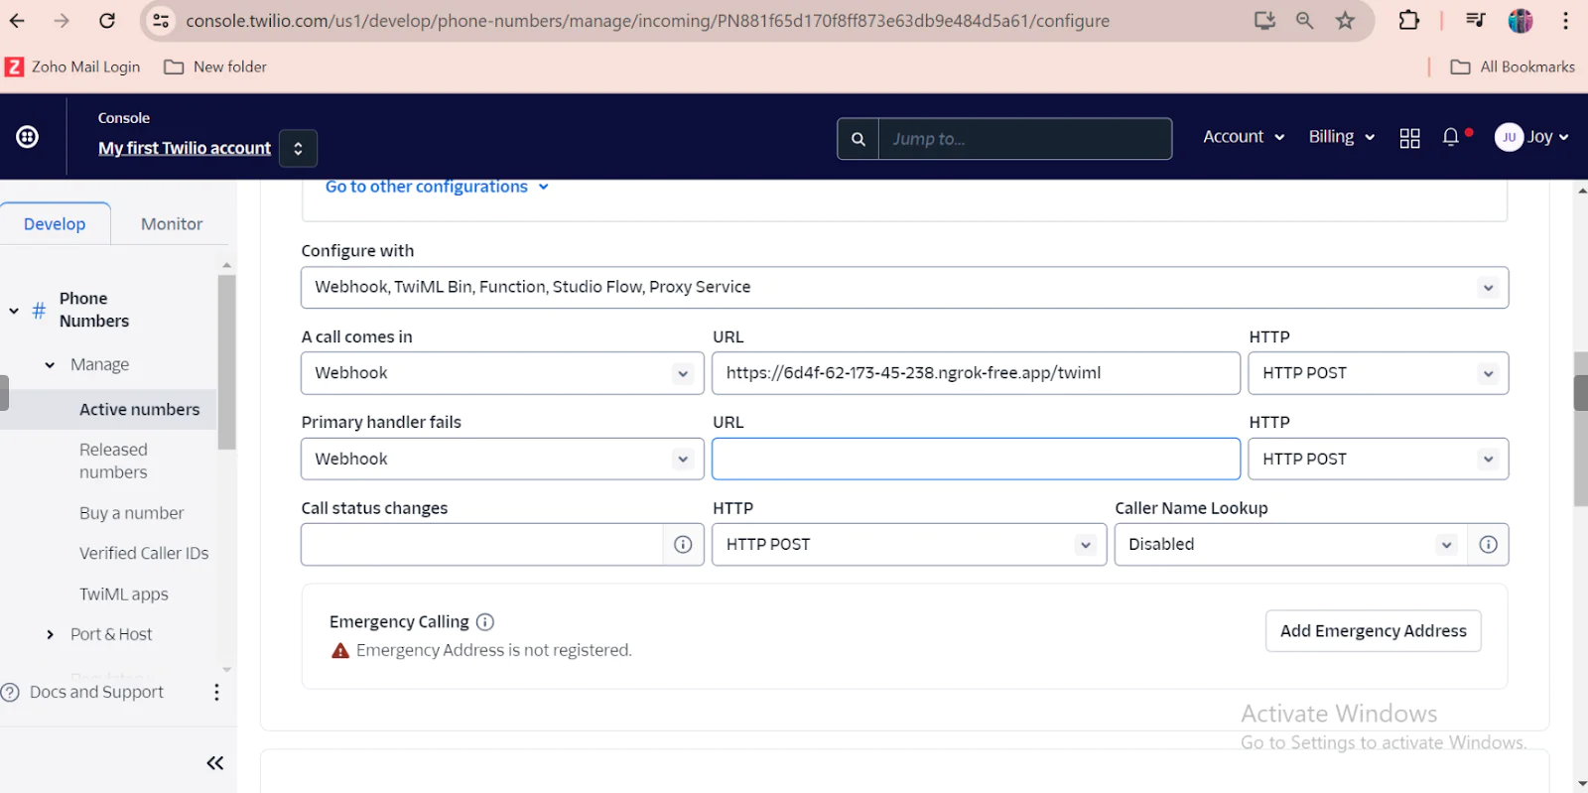Image resolution: width=1588 pixels, height=793 pixels.
Task: Open the browser extensions puzzle icon
Action: 1408,21
